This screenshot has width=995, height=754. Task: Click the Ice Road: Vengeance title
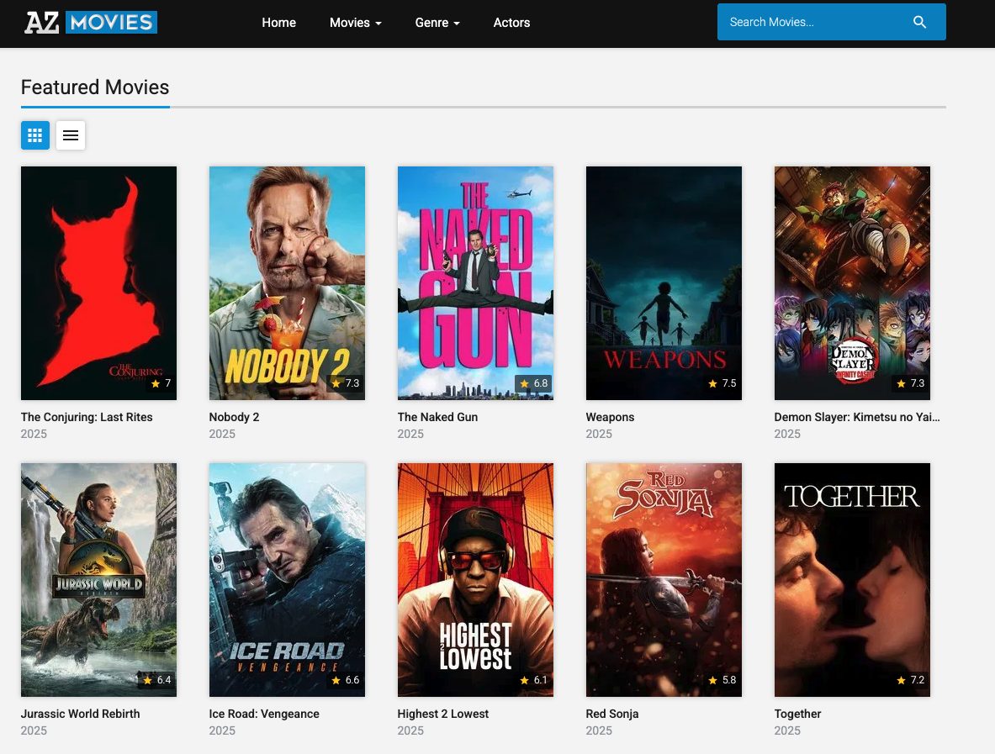coord(264,714)
